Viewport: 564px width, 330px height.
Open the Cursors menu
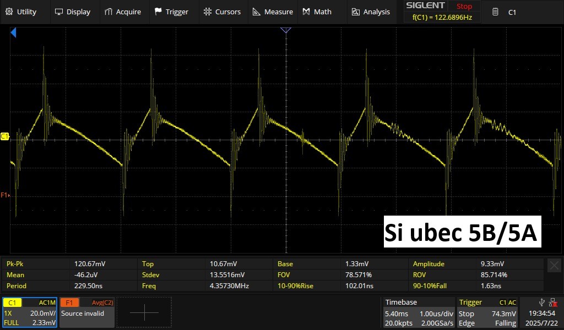click(222, 12)
